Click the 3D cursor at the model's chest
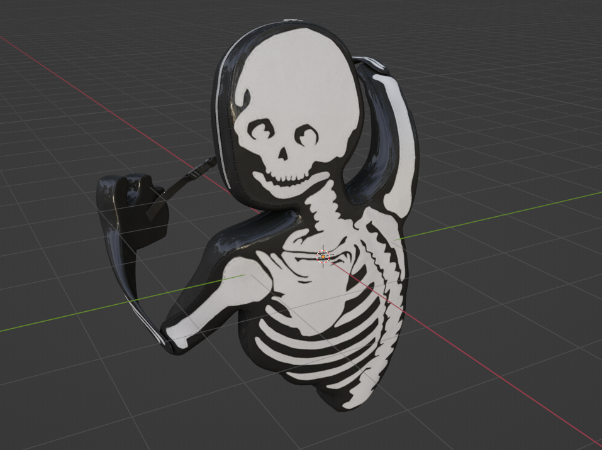Image resolution: width=602 pixels, height=450 pixels. [x=323, y=256]
